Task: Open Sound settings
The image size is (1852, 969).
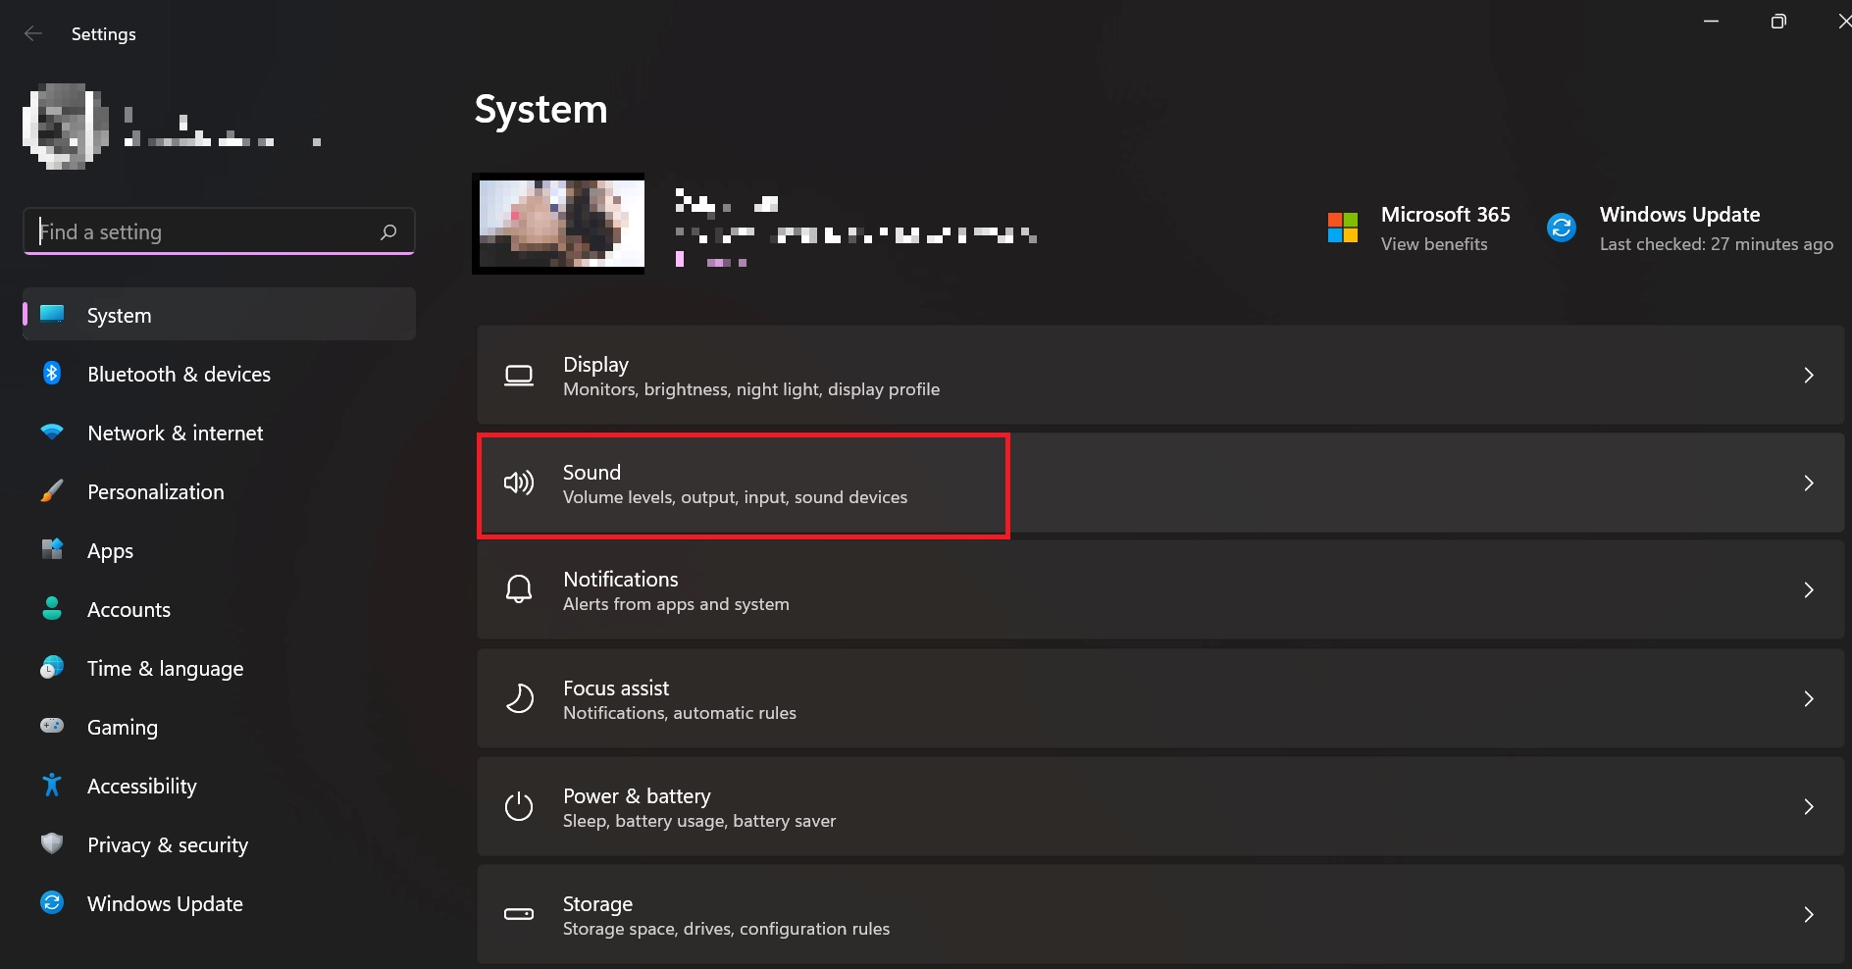Action: click(743, 484)
